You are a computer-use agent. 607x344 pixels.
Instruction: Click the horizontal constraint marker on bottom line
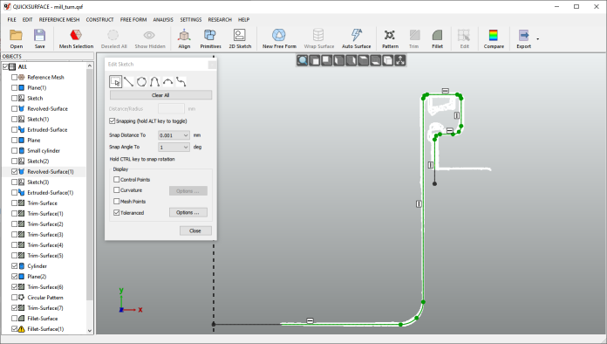310,320
